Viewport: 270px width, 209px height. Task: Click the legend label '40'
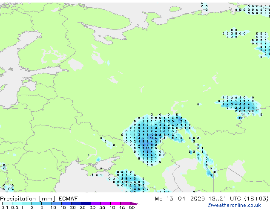[112, 207]
